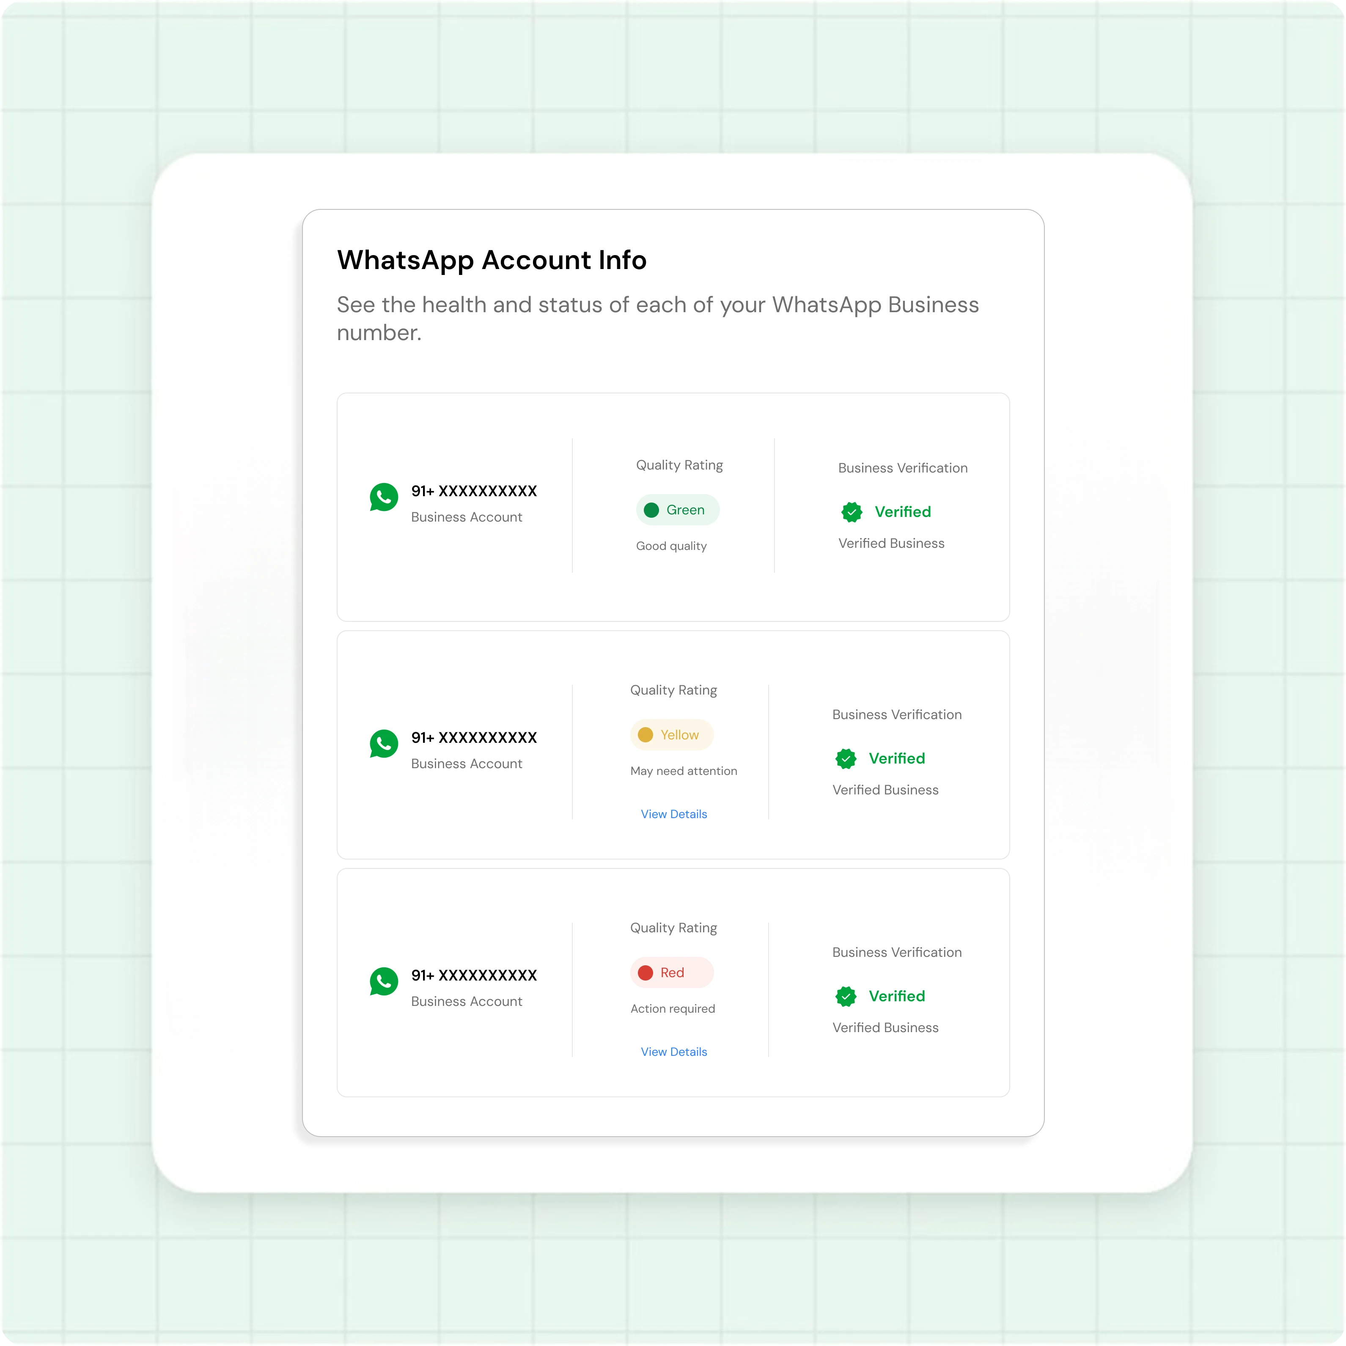Click the WhatsApp icon in the Yellow row
Screen dimensions: 1346x1346
click(x=384, y=744)
